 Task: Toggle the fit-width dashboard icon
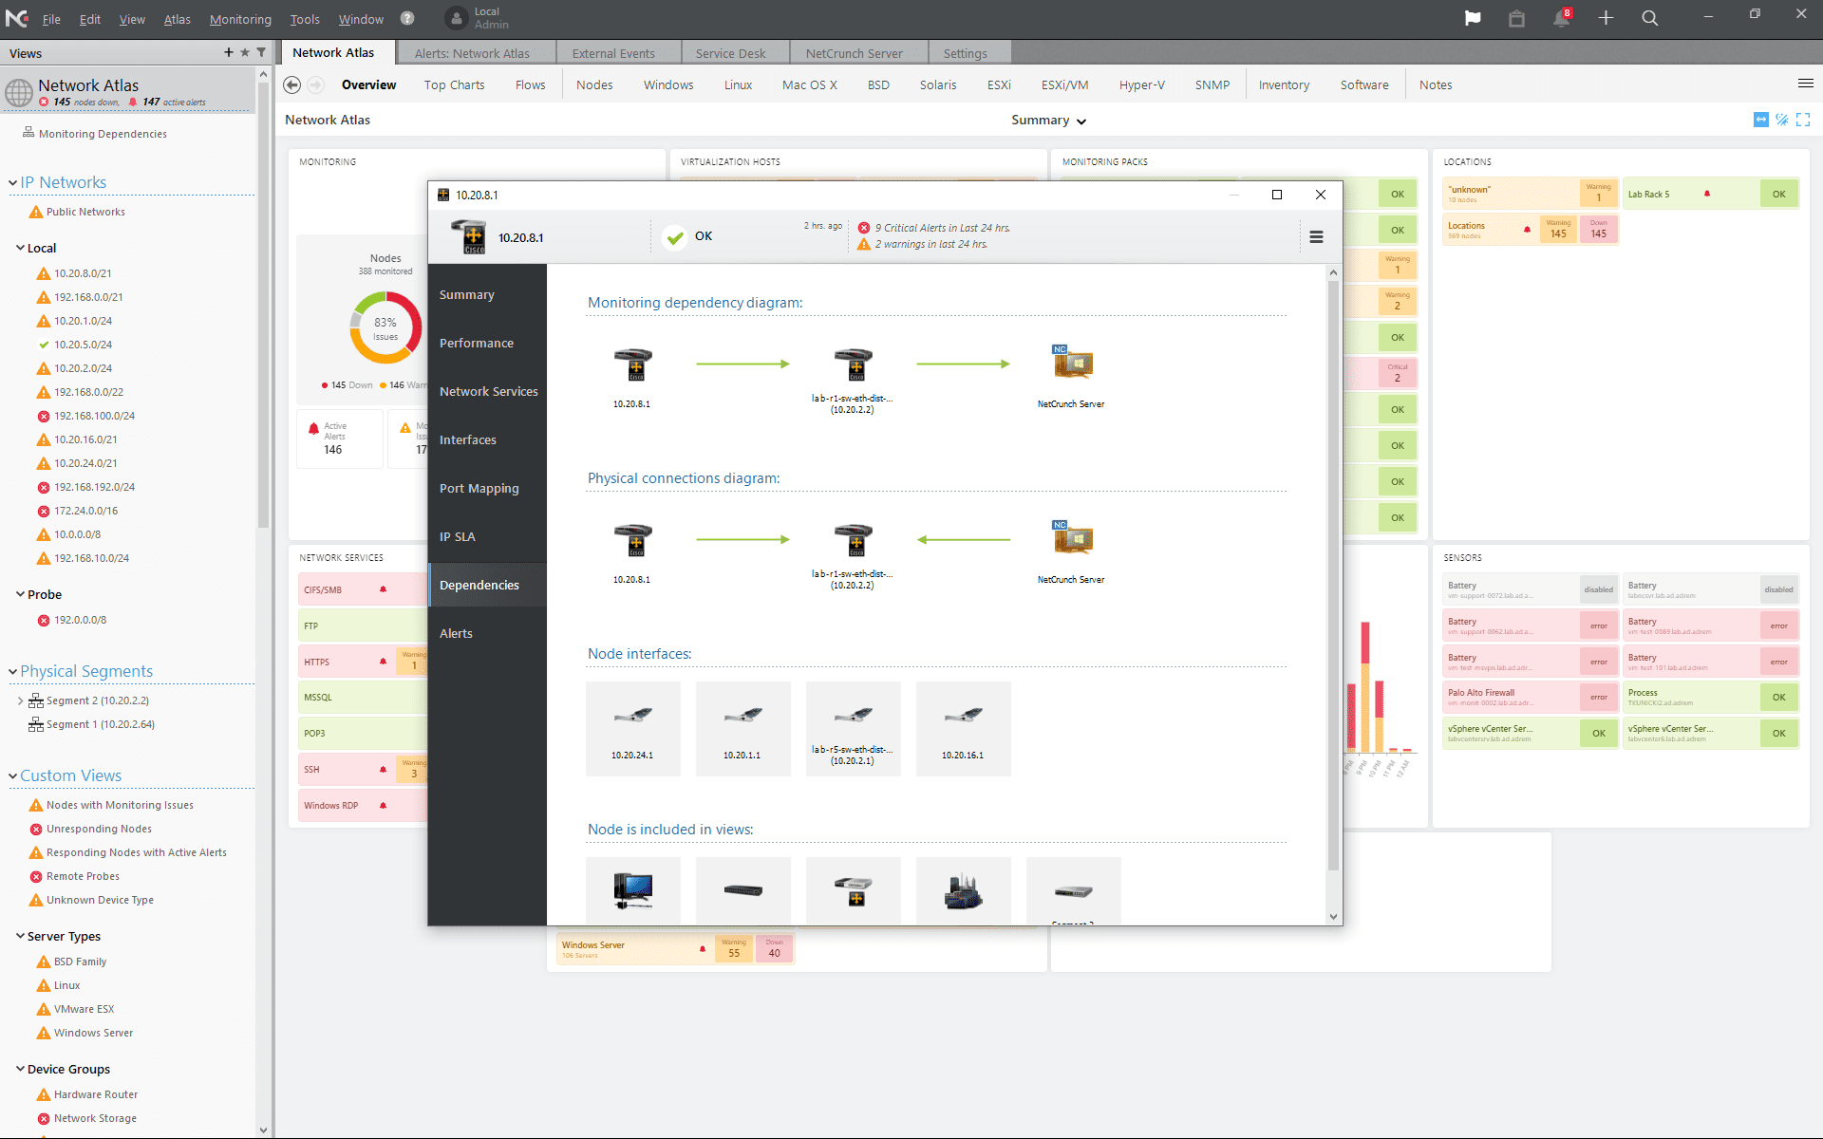coord(1761,120)
